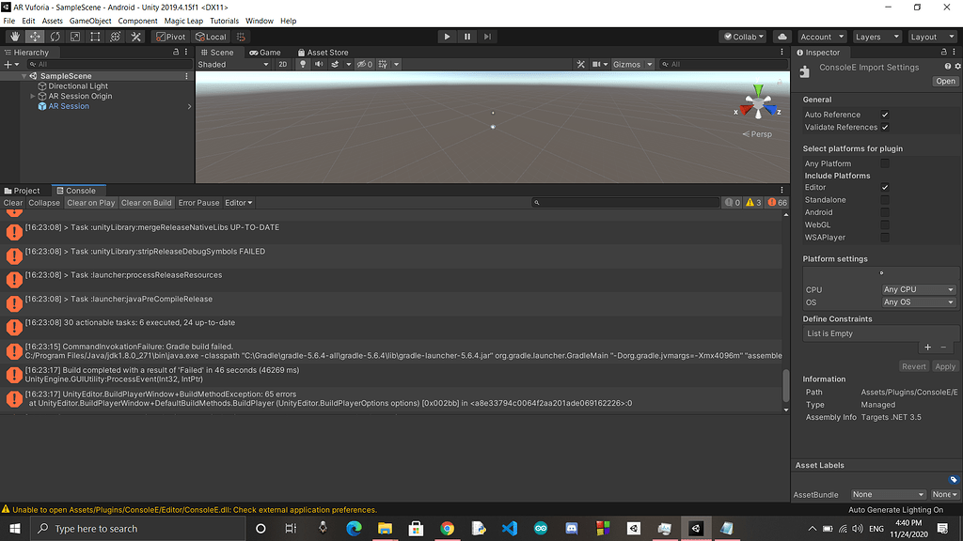Image resolution: width=963 pixels, height=541 pixels.
Task: Select the Rotate tool
Action: (55, 36)
